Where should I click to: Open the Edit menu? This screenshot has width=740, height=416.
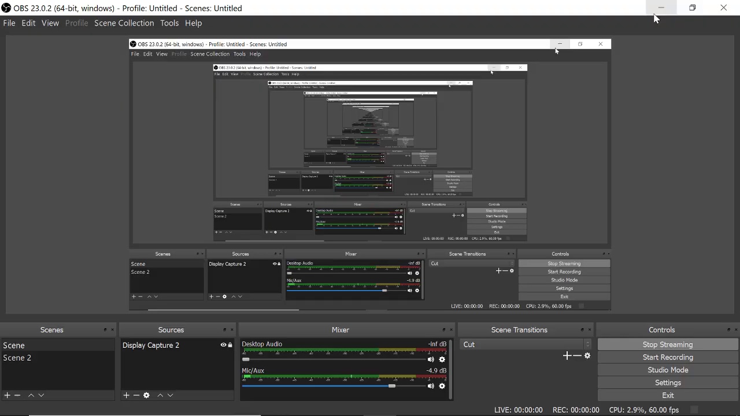click(28, 23)
